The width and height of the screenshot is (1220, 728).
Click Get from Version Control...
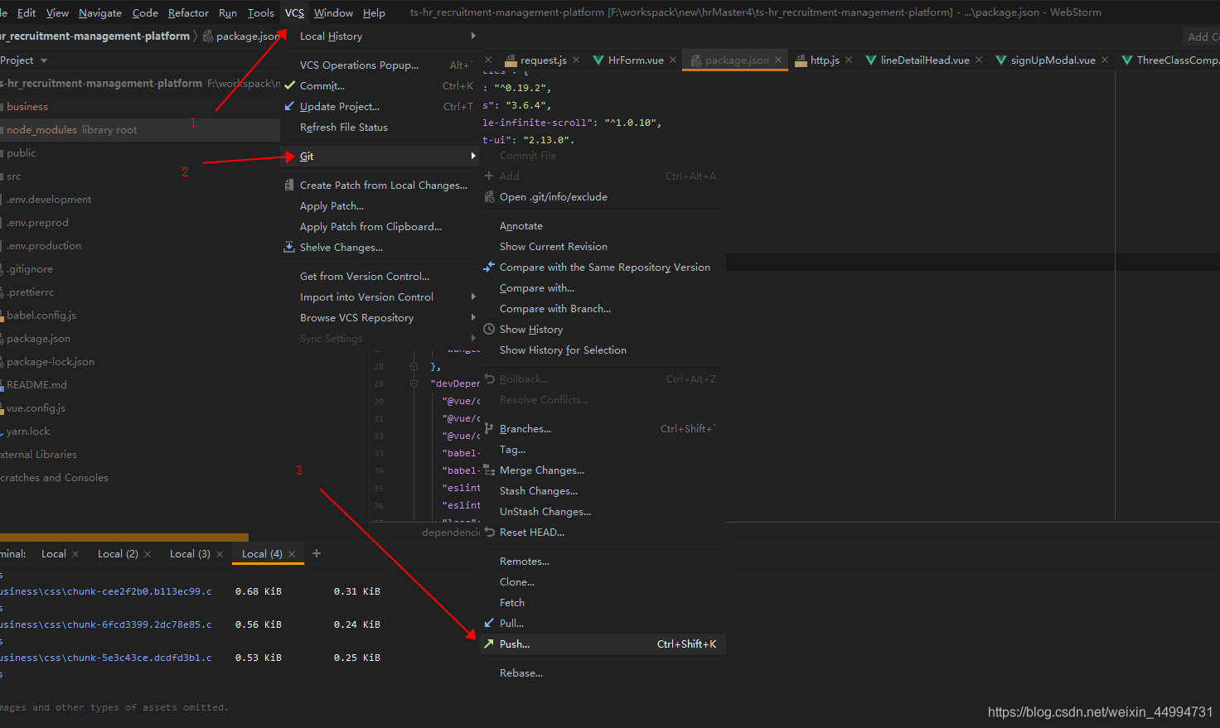(x=380, y=276)
